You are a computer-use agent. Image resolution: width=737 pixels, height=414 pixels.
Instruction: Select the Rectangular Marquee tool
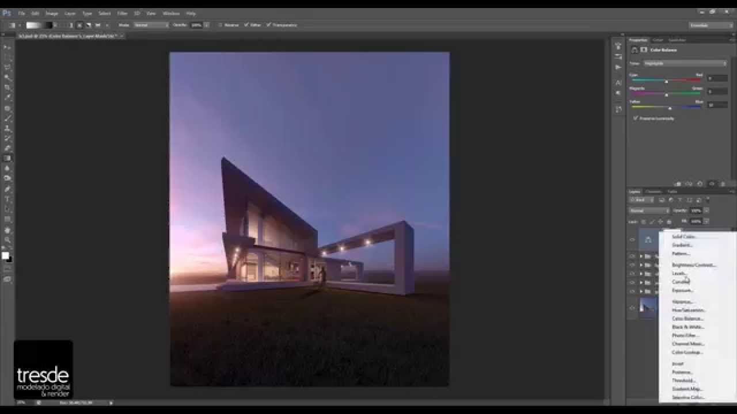coord(7,57)
